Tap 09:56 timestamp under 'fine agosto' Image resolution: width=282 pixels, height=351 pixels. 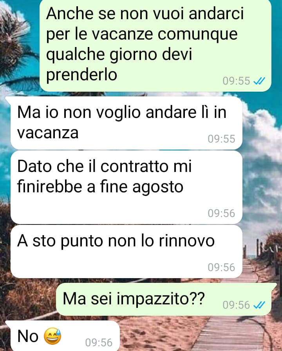tap(221, 213)
